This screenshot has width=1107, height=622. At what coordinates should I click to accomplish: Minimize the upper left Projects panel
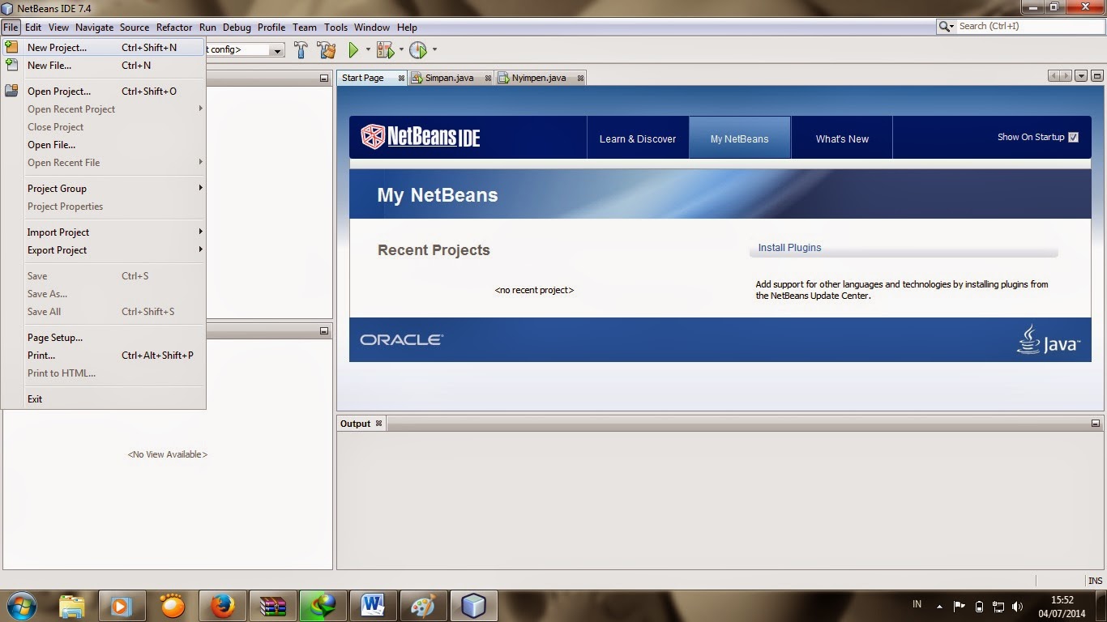324,79
